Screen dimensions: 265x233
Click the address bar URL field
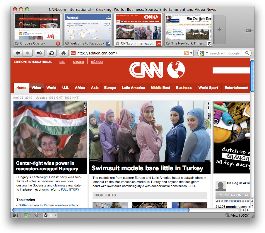pyautogui.click(x=129, y=53)
